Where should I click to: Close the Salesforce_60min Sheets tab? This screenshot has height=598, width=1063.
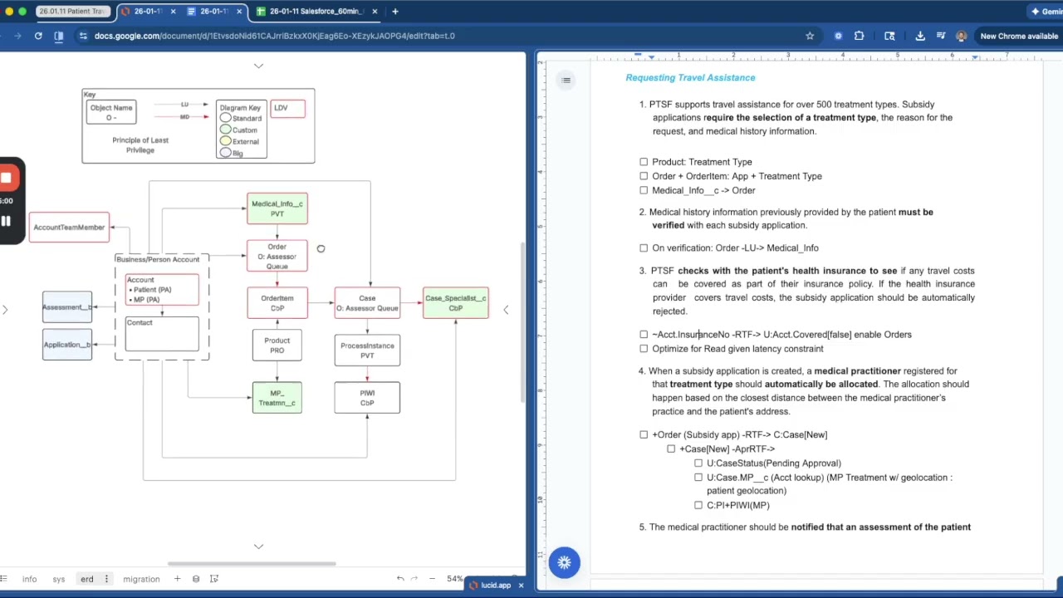375,12
